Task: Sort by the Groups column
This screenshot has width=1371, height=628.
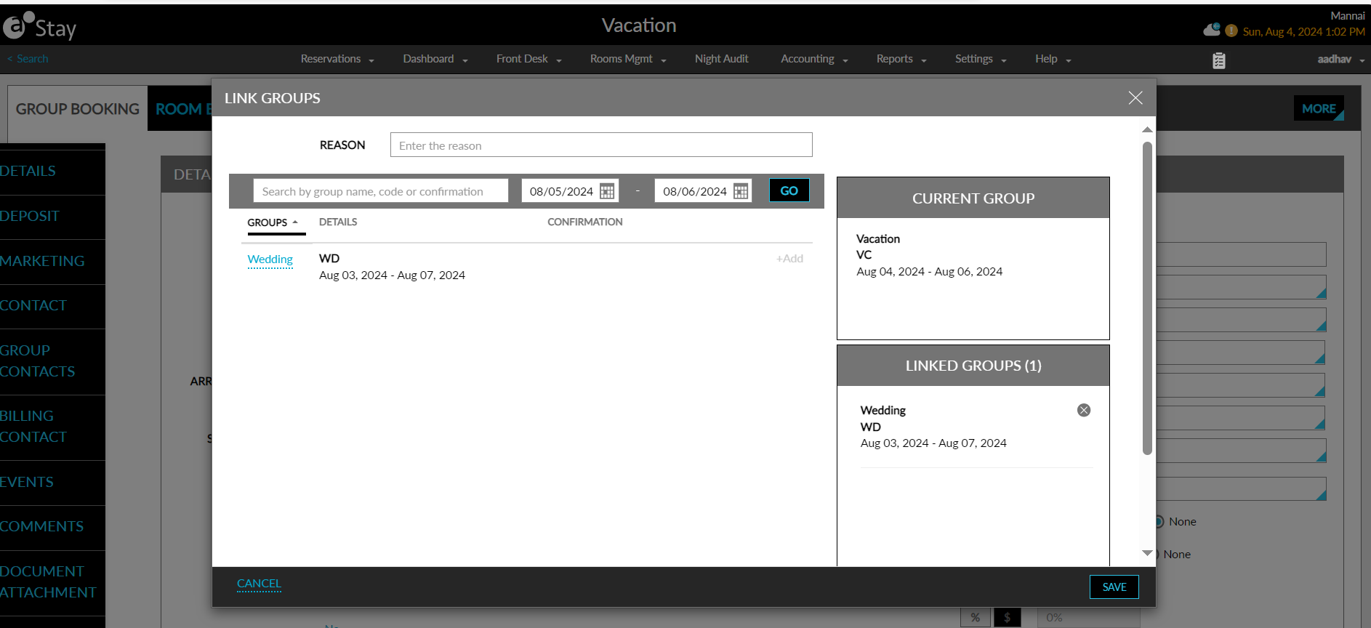Action: point(273,222)
